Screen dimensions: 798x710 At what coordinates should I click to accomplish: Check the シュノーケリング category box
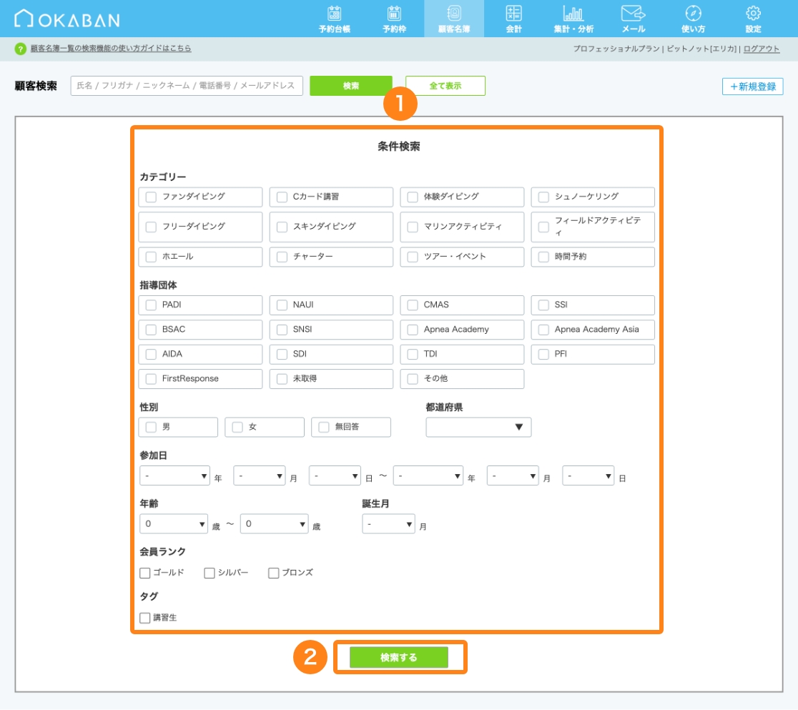point(543,197)
